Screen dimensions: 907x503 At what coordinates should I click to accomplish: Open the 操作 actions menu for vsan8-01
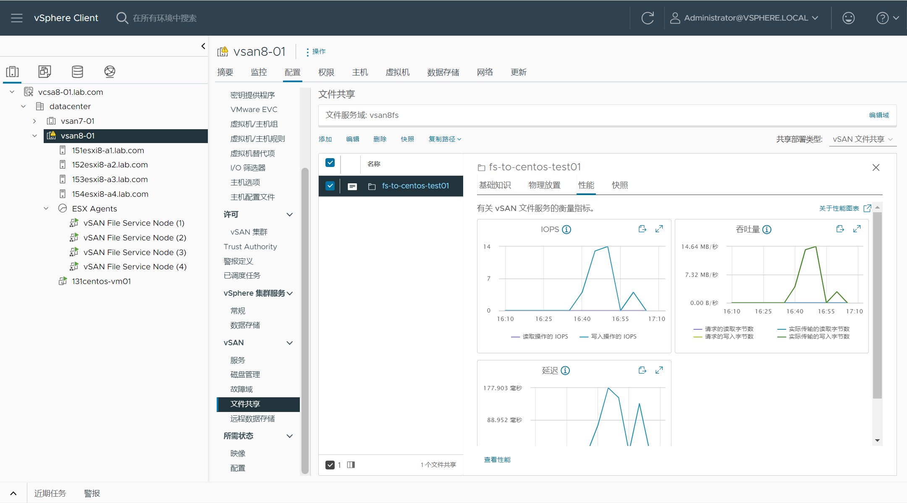click(316, 52)
